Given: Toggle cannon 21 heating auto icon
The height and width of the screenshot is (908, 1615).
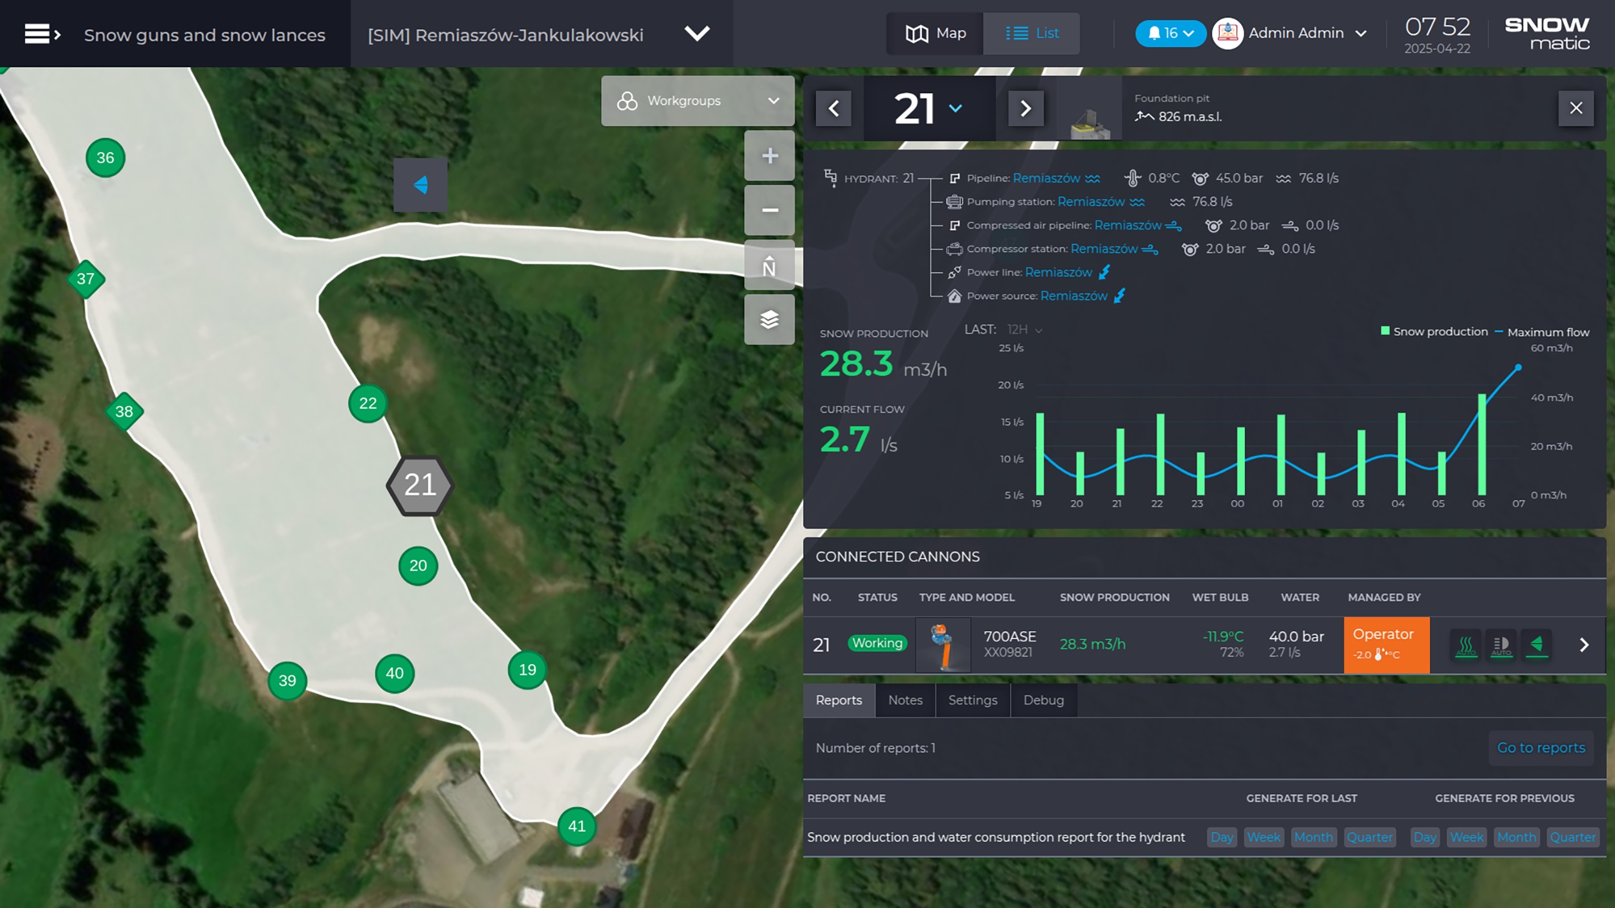Looking at the screenshot, I should point(1466,645).
